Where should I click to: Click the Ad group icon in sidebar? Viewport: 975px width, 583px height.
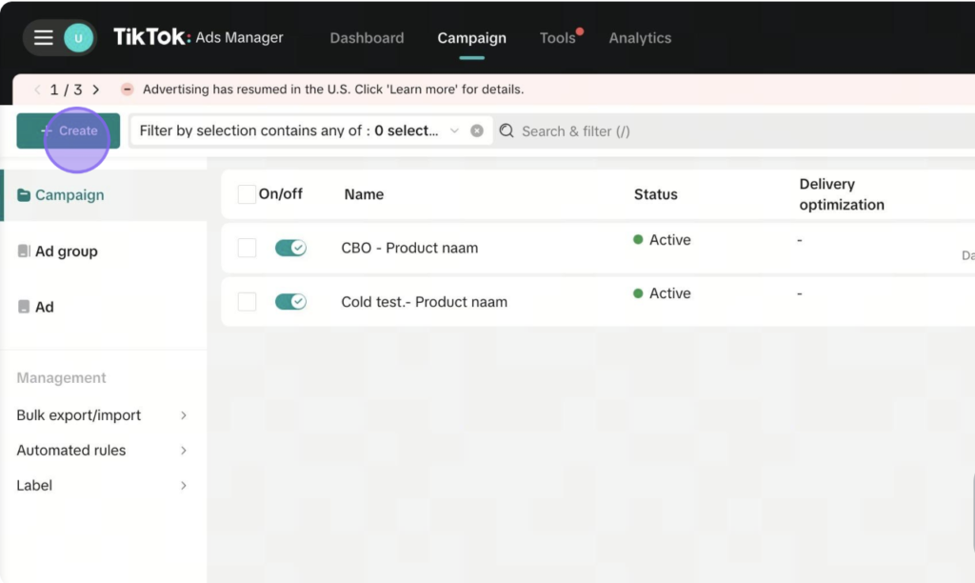pyautogui.click(x=24, y=251)
